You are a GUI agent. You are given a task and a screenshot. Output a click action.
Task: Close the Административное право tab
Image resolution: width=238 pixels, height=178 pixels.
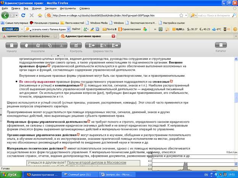click(x=113, y=36)
